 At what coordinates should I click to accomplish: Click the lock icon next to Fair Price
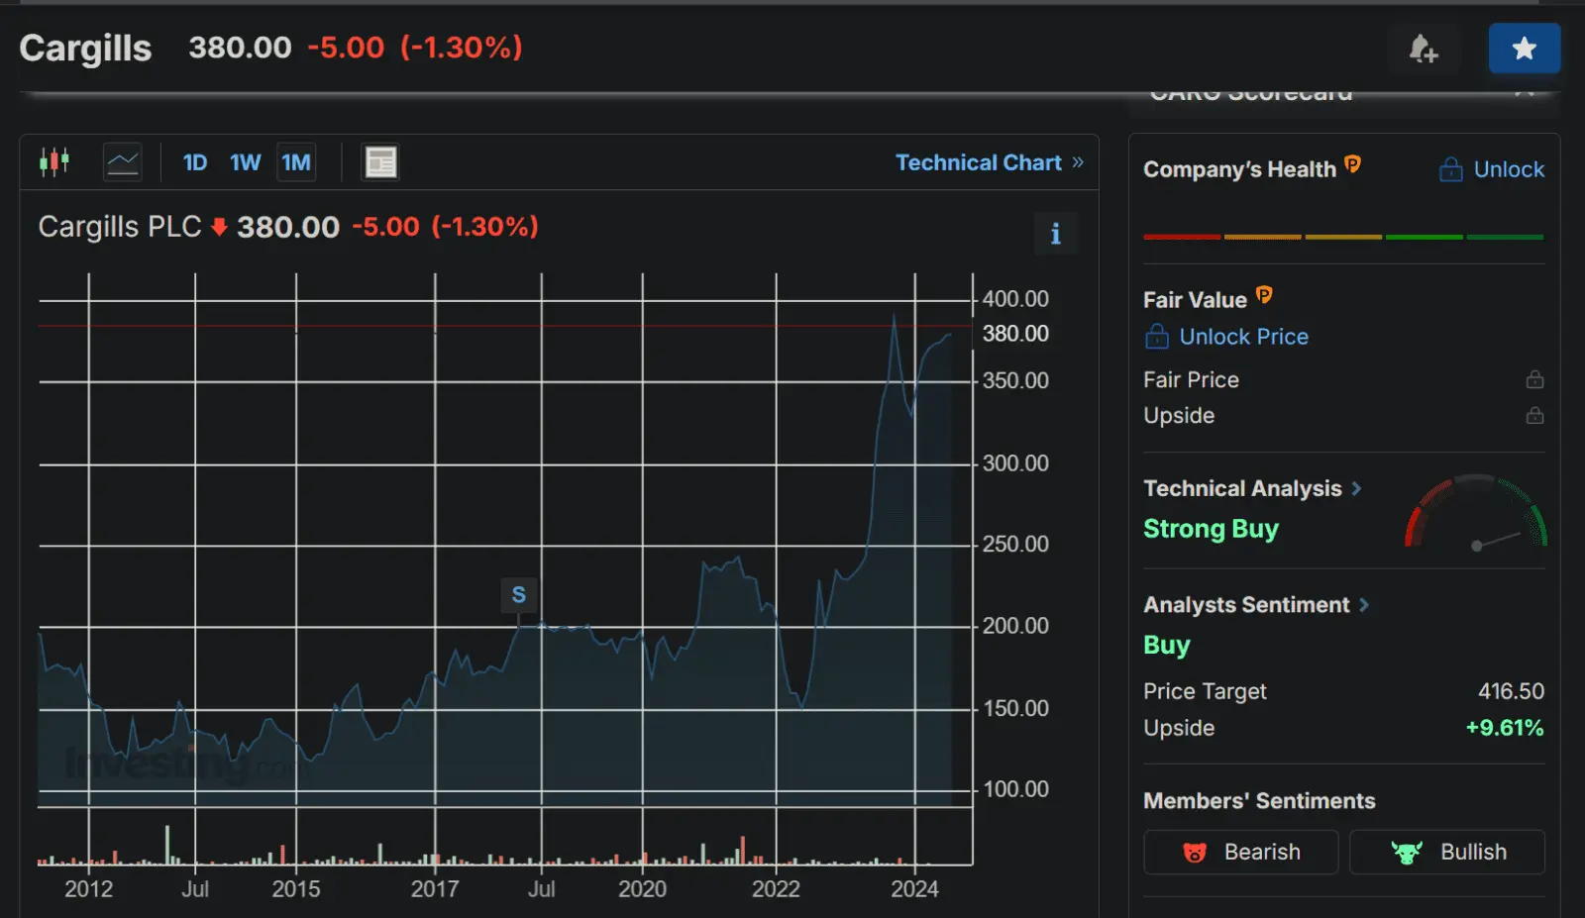coord(1534,378)
